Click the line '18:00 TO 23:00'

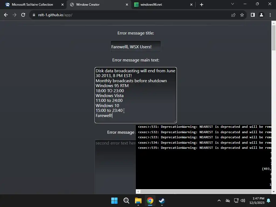(x=110, y=91)
